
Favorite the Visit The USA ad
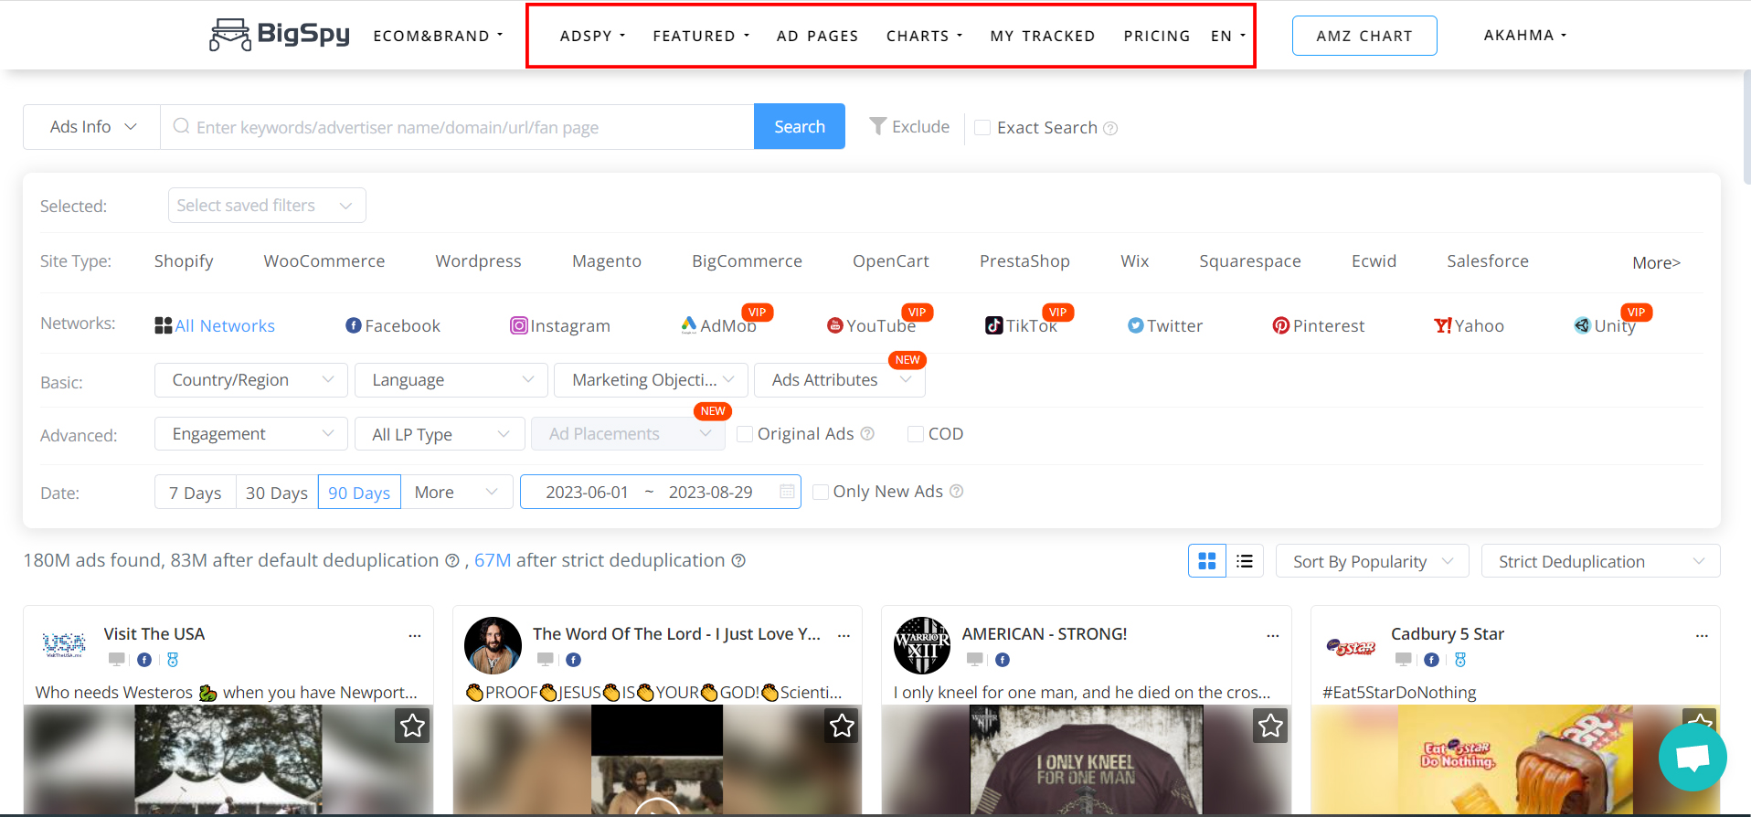(412, 726)
